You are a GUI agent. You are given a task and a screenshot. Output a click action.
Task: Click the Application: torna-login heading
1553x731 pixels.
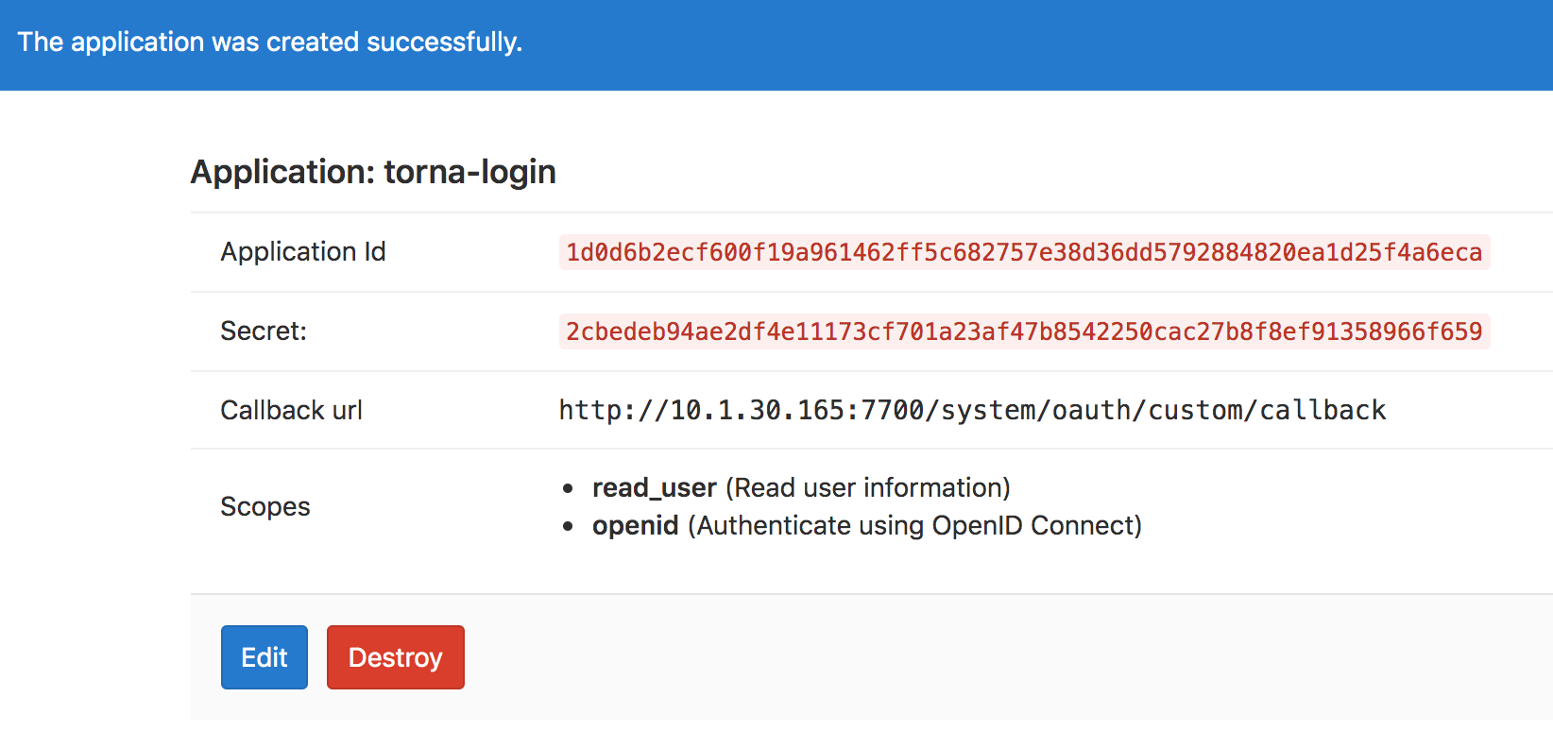[373, 172]
